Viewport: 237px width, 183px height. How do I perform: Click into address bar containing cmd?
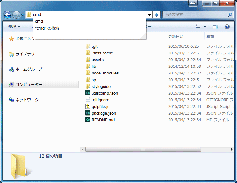pos(89,15)
